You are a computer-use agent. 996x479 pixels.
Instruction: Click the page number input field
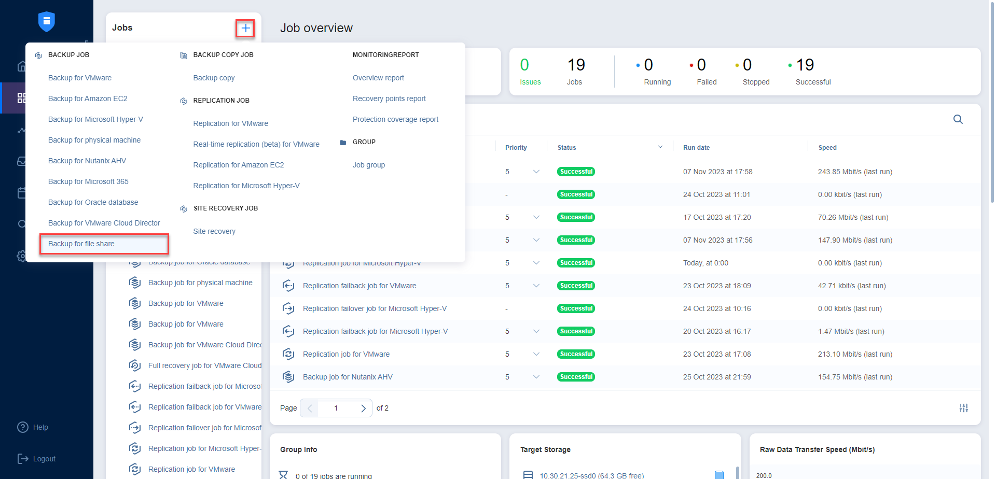click(336, 408)
